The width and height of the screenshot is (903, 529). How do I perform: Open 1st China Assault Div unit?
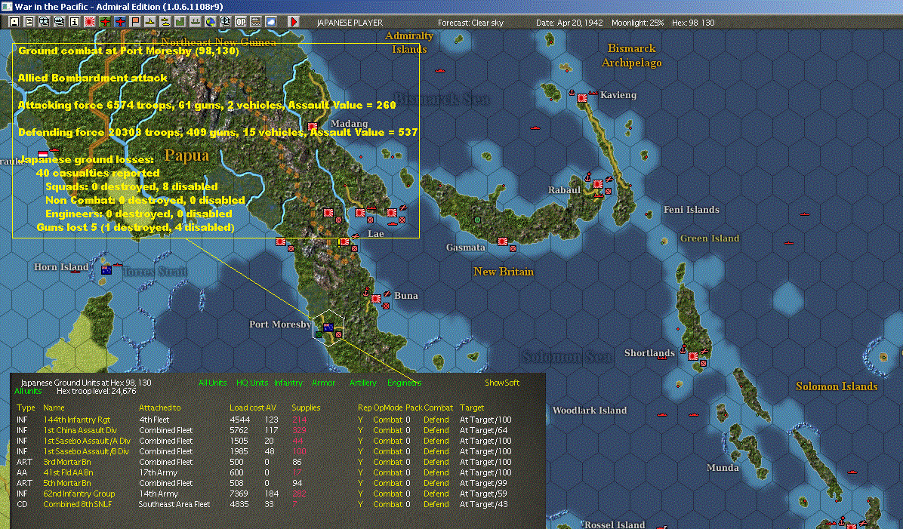[80, 430]
